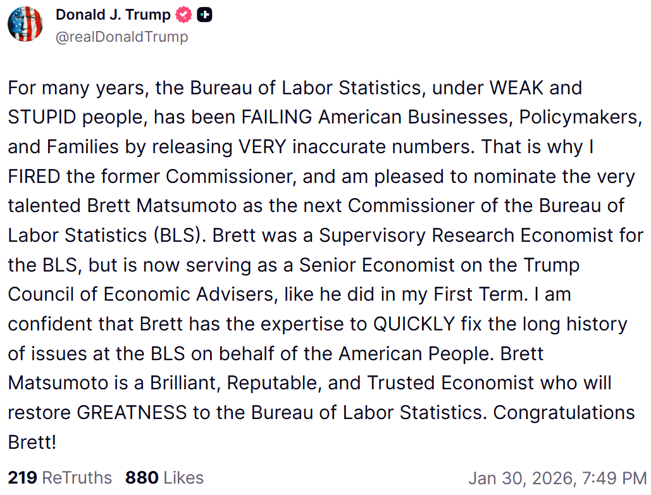The width and height of the screenshot is (651, 495).
Task: View the 880 Likes list
Action: [164, 477]
